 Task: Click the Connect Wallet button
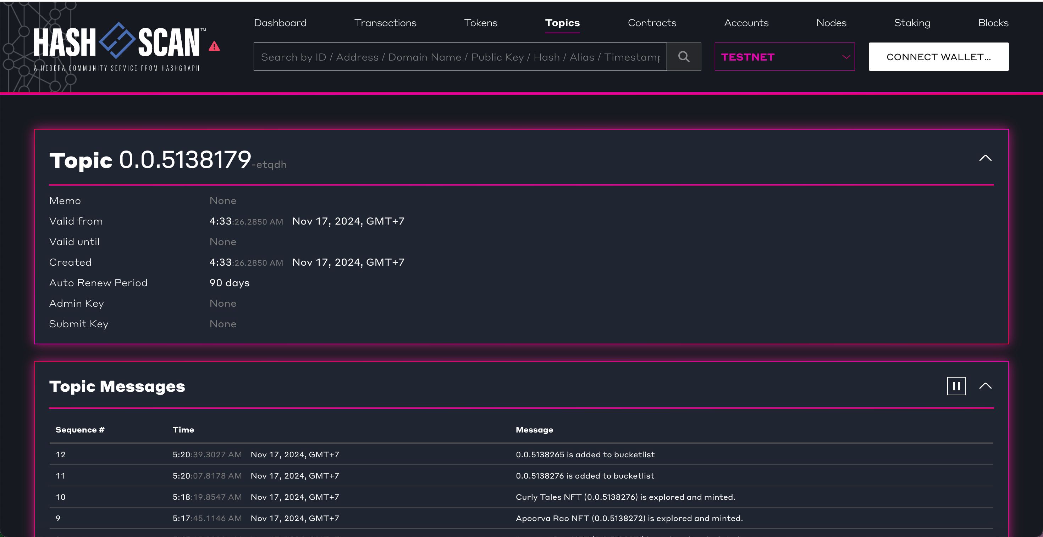tap(939, 57)
